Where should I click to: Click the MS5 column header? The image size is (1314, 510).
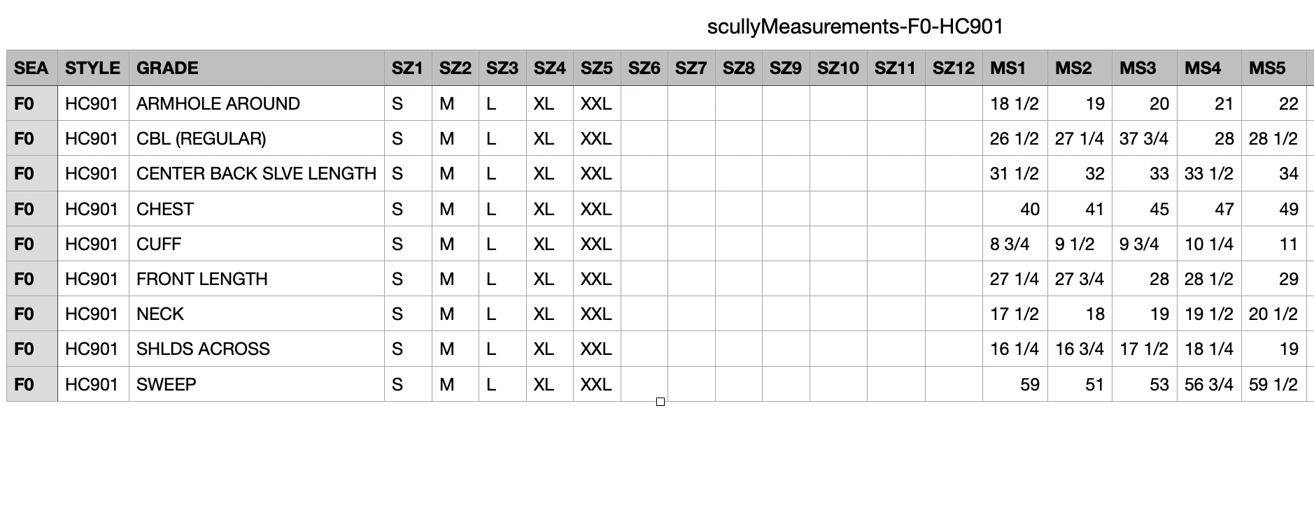[x=1273, y=68]
